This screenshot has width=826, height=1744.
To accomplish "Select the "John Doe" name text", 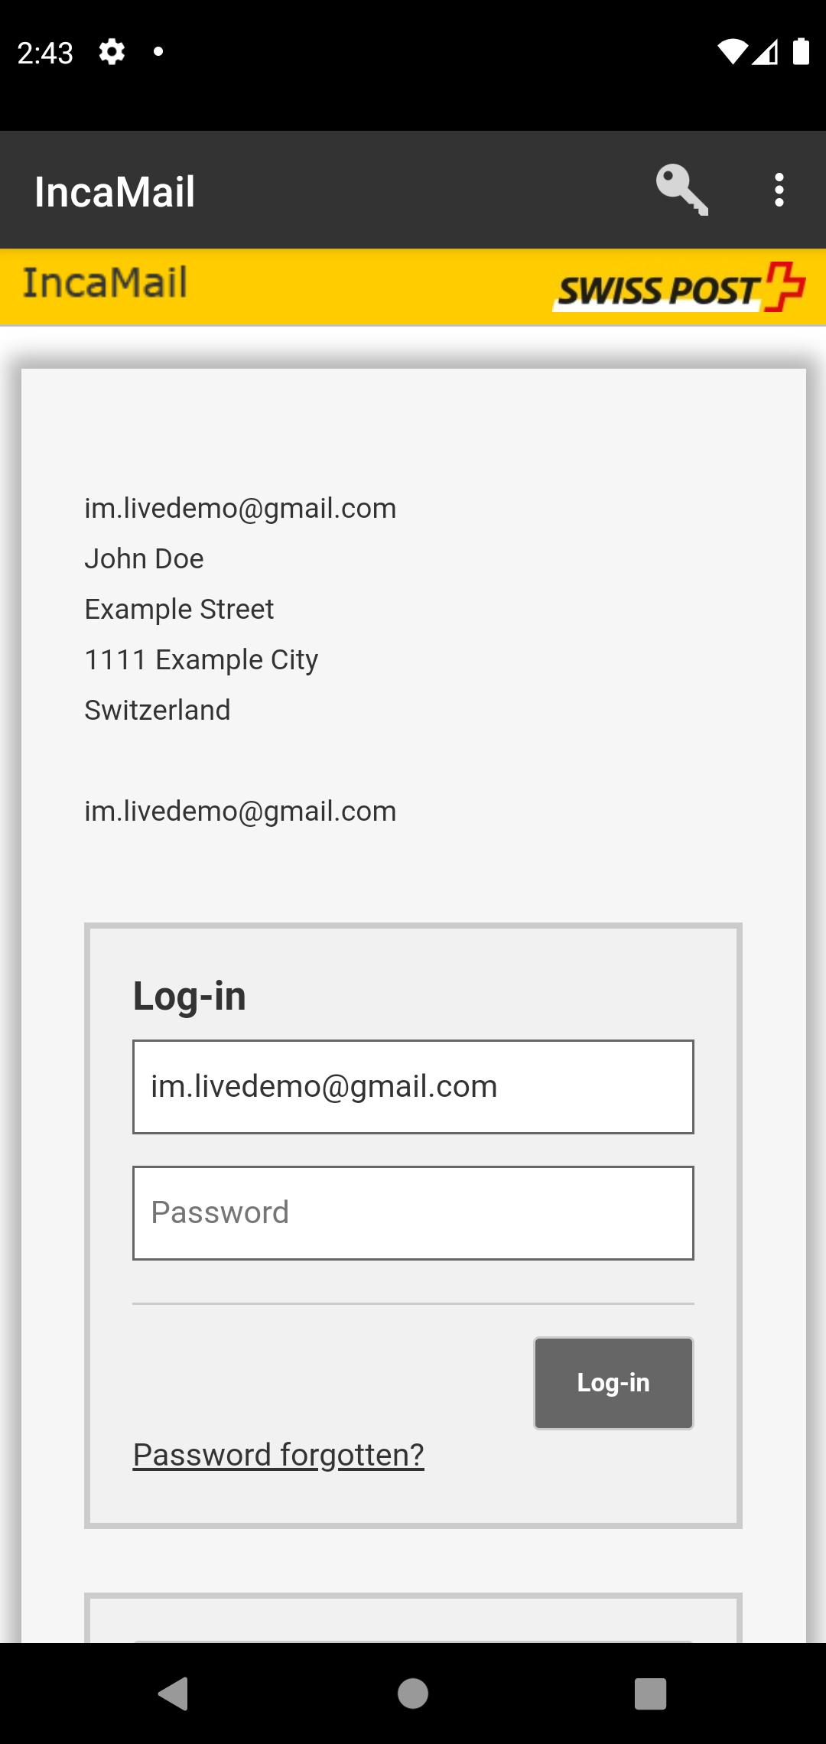I will point(144,559).
